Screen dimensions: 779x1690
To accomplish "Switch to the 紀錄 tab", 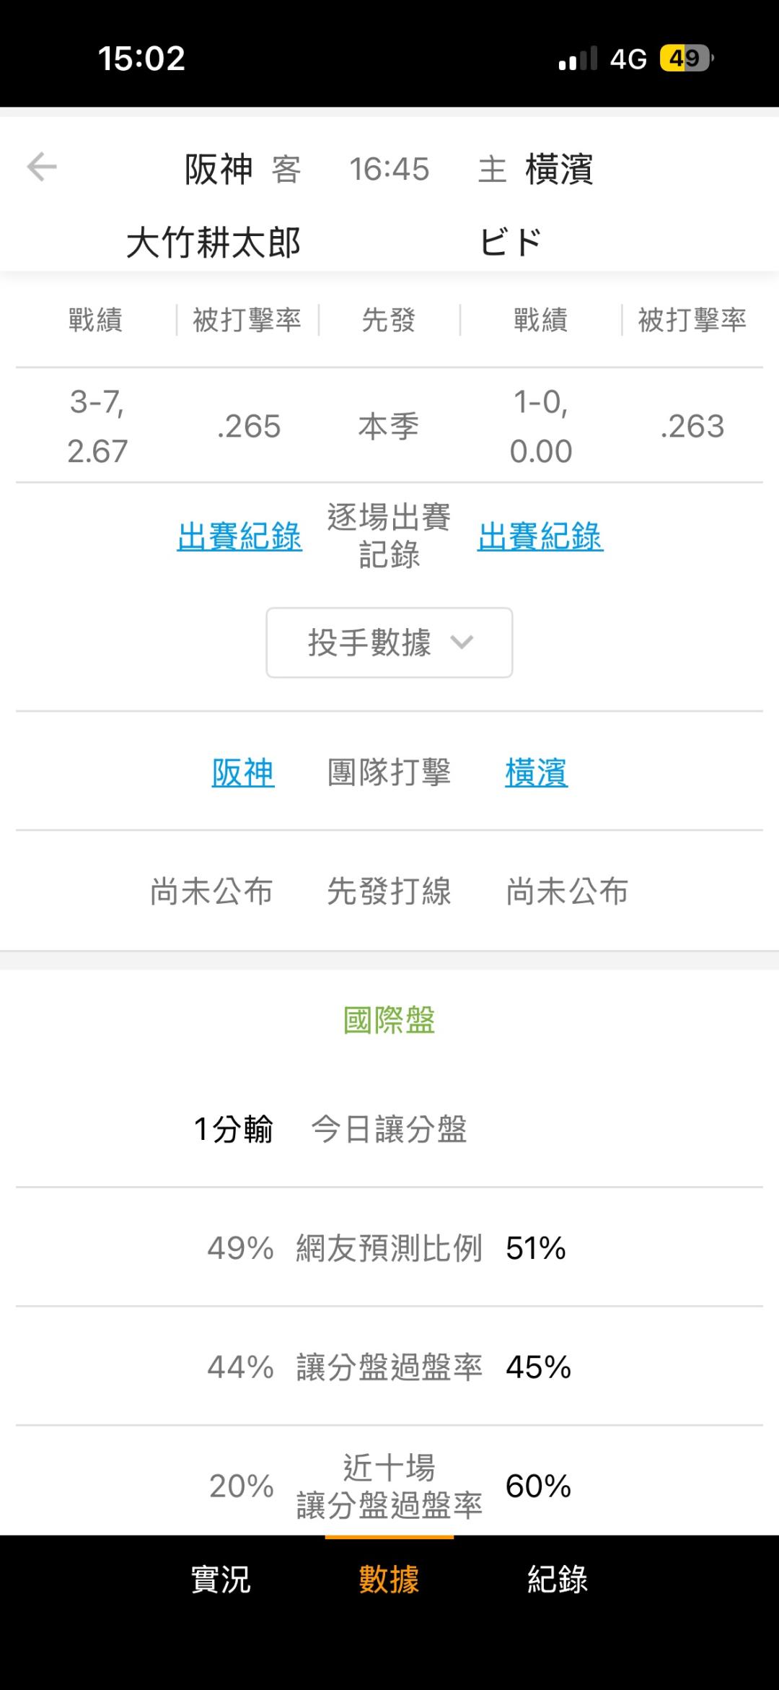I will point(558,1579).
